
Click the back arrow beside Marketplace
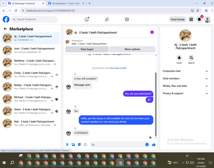tap(5, 29)
